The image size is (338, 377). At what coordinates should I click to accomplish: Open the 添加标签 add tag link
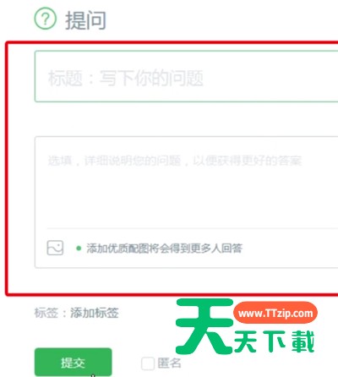coord(95,313)
